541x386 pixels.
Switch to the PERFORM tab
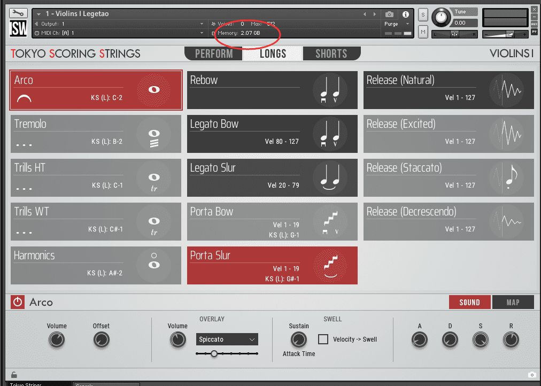coord(214,53)
